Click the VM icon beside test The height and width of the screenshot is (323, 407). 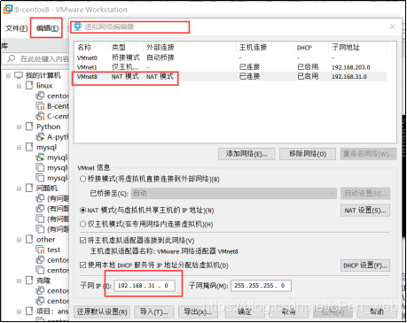click(40, 250)
